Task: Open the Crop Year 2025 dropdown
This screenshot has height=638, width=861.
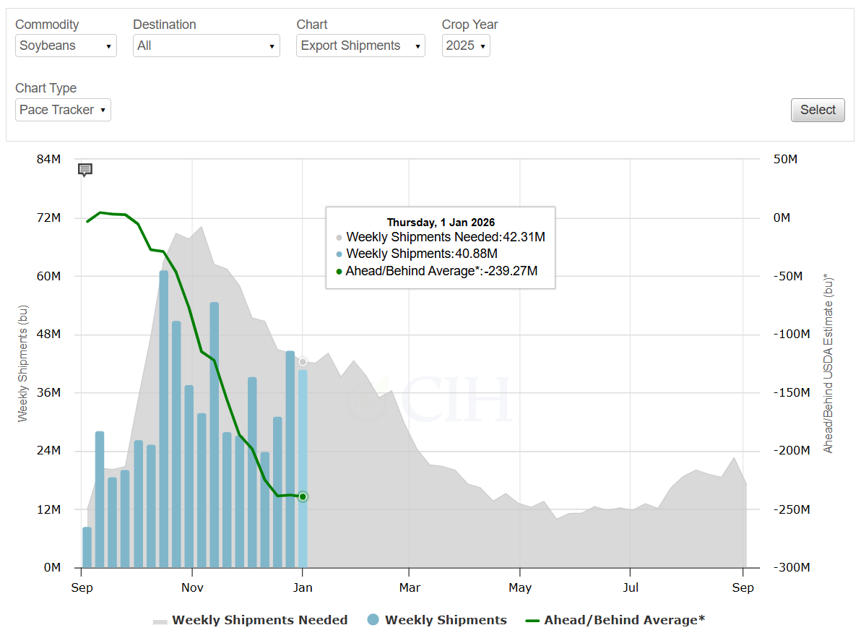Action: (x=466, y=46)
